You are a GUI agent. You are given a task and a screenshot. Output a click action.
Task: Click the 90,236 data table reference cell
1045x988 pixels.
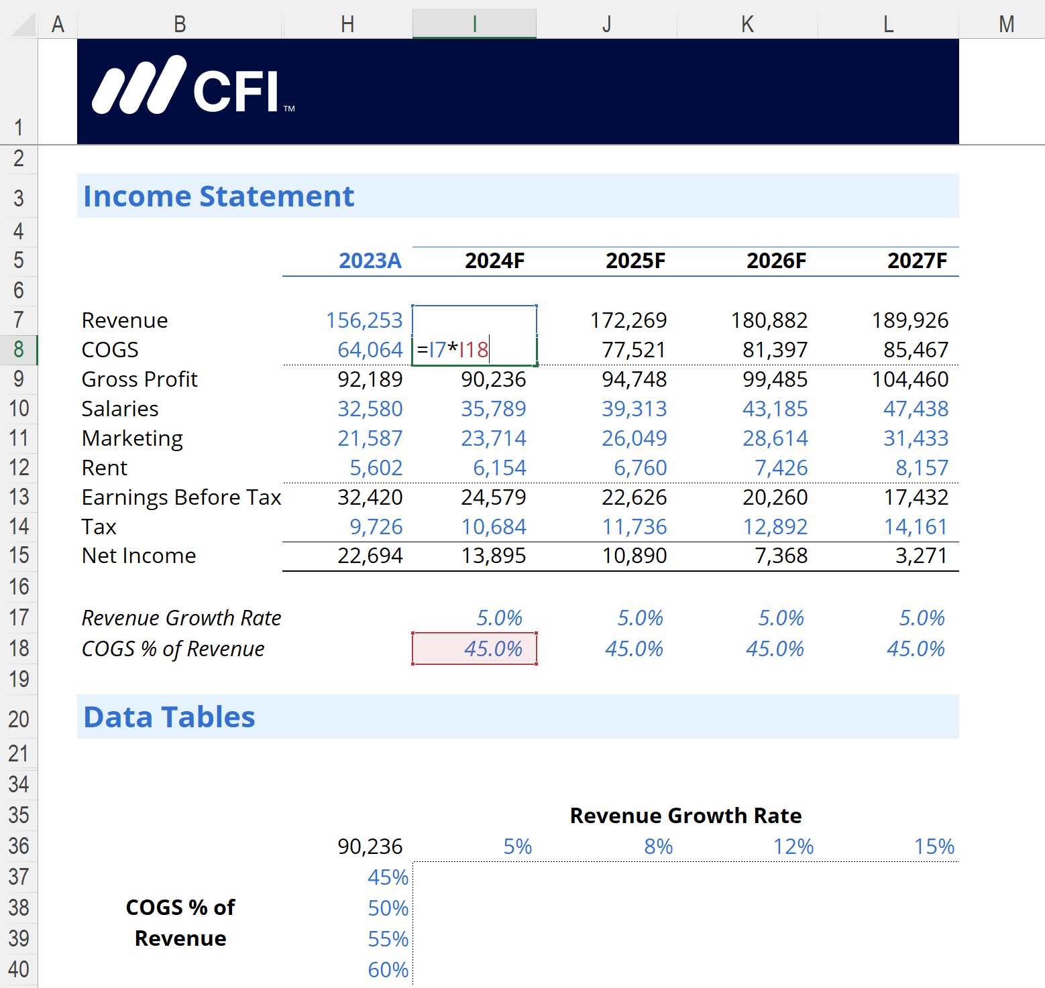point(370,847)
